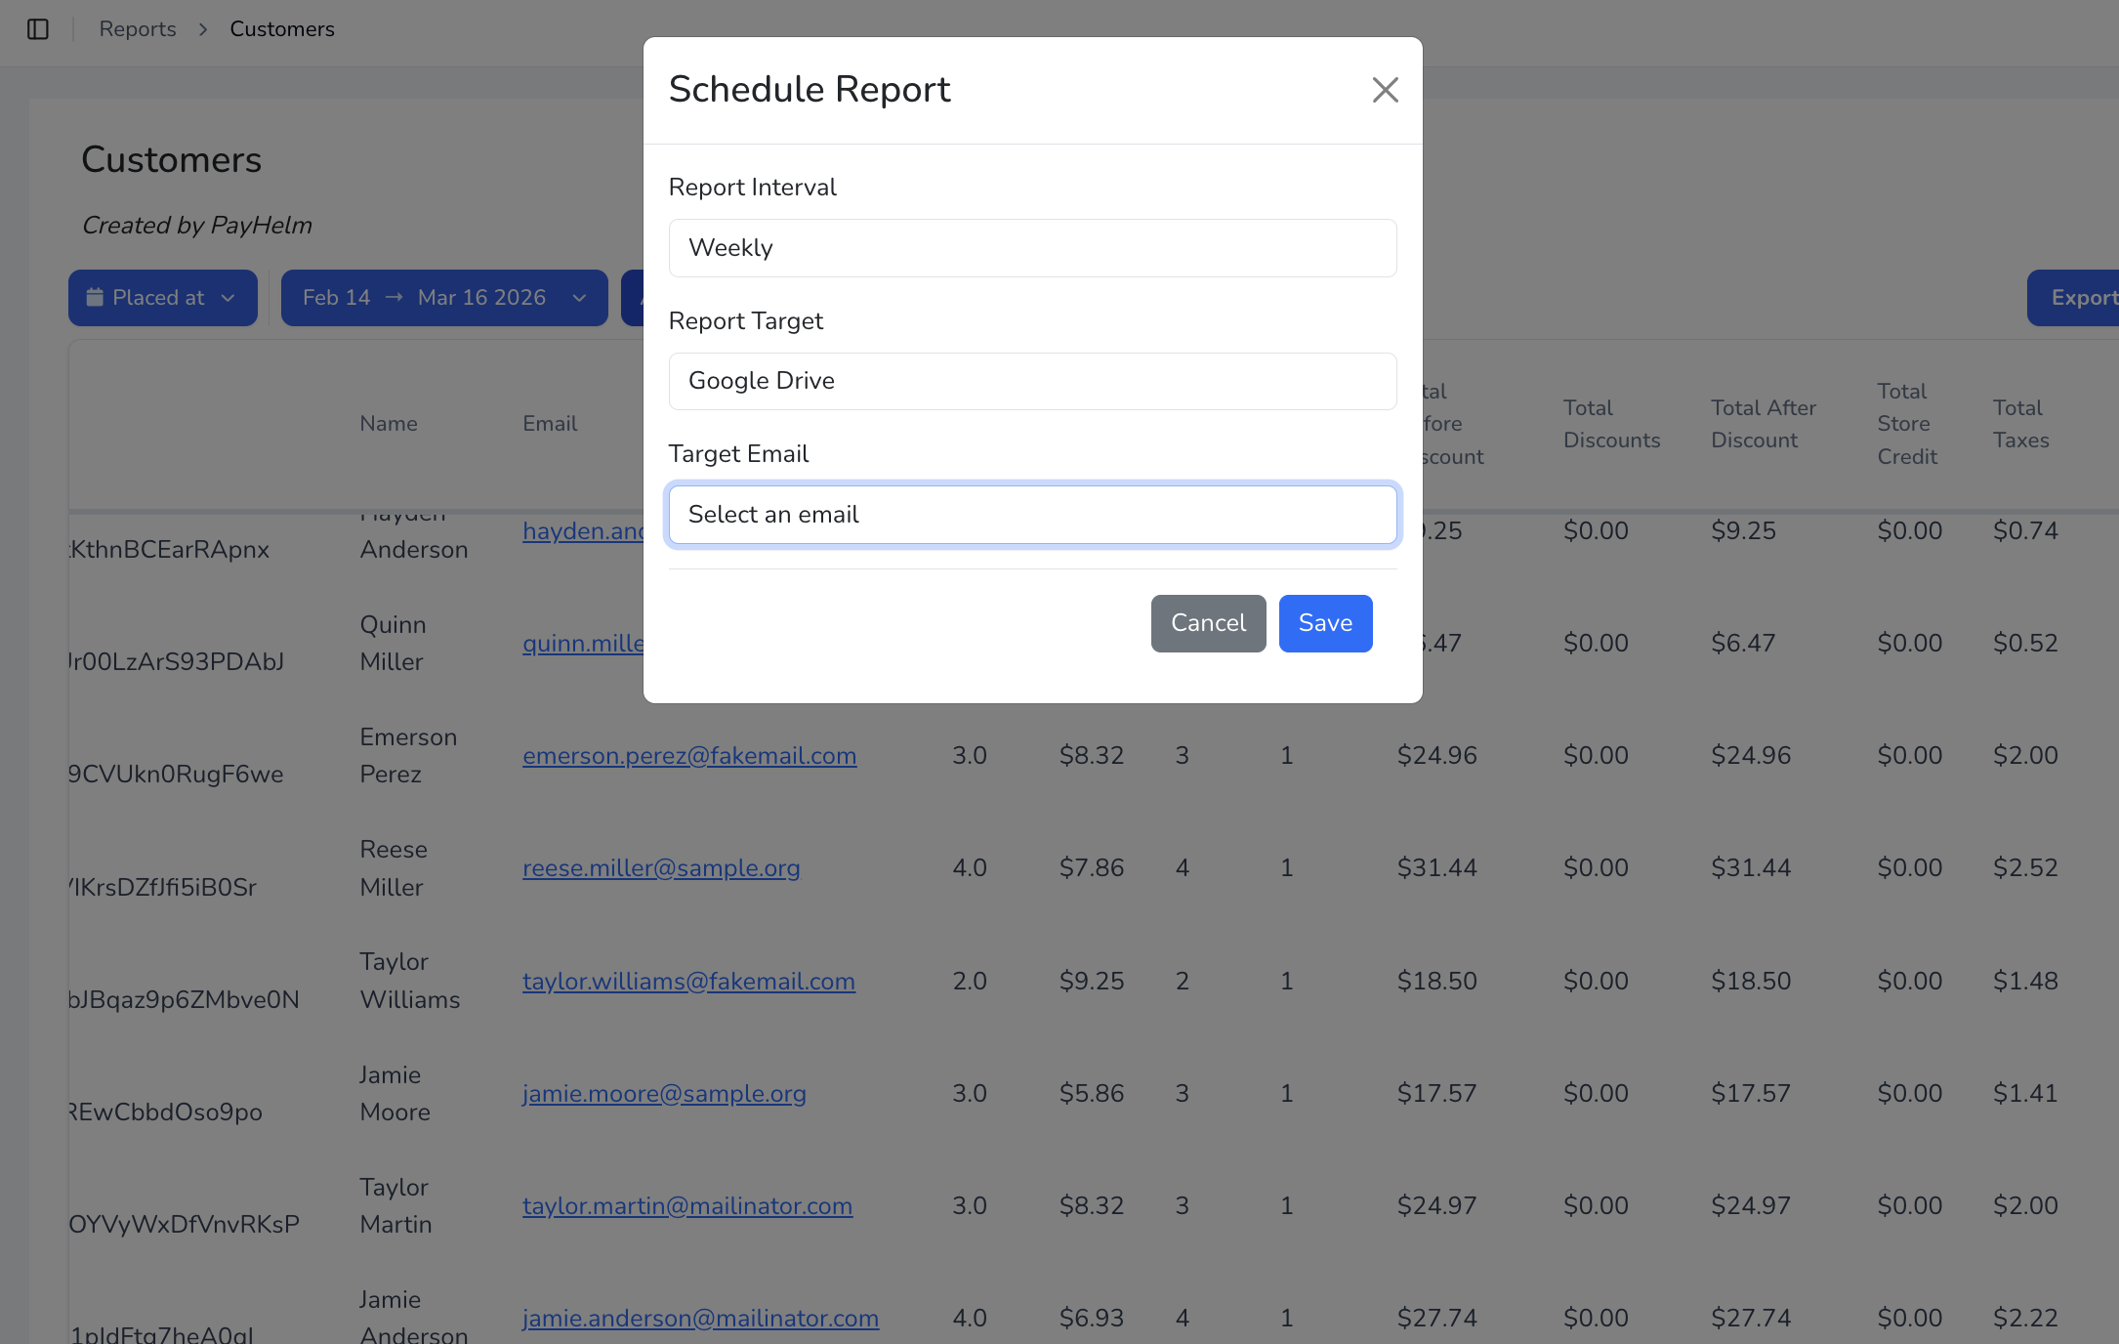Open the Target Email select field

(x=1032, y=515)
